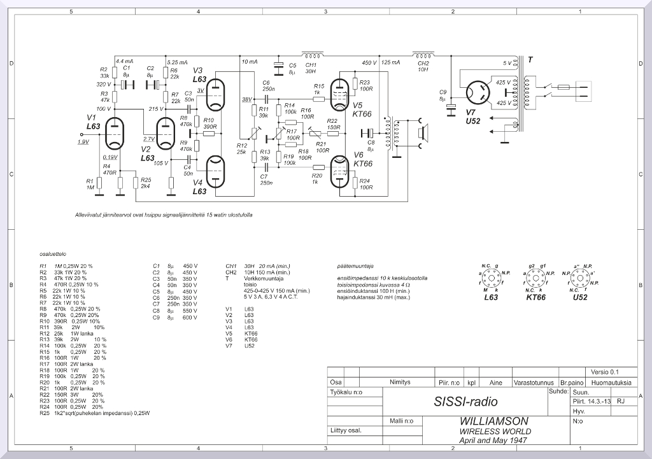Select the KT66 pinout diagram
Screen dimensions: 652x459
coord(536,279)
